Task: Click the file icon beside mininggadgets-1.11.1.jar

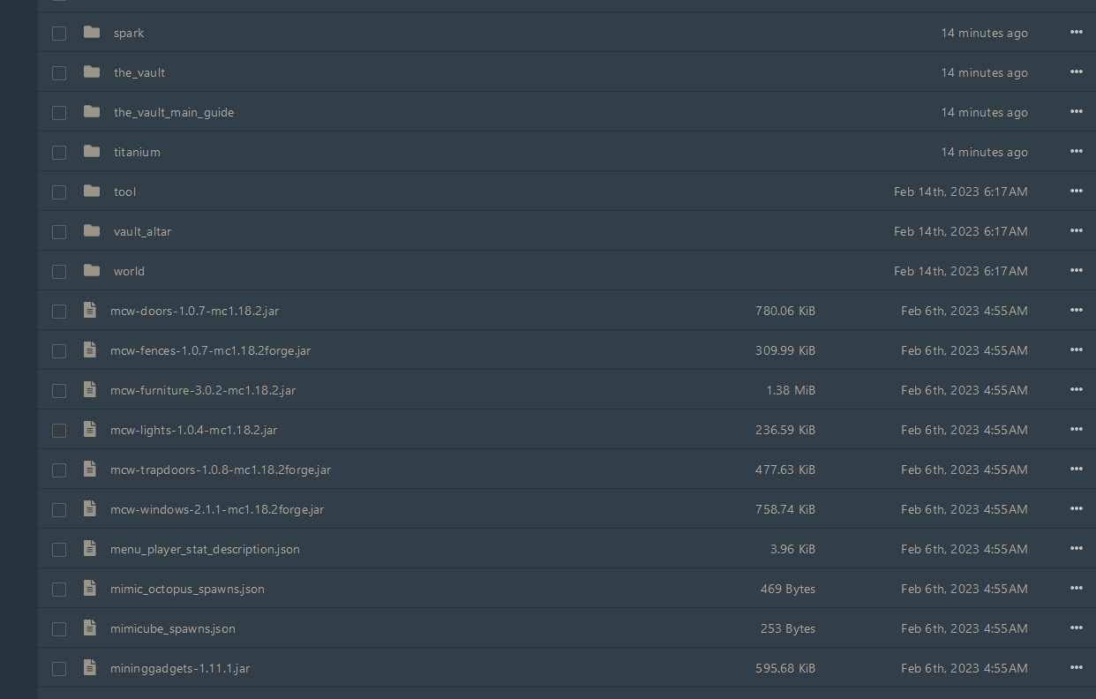Action: [89, 667]
